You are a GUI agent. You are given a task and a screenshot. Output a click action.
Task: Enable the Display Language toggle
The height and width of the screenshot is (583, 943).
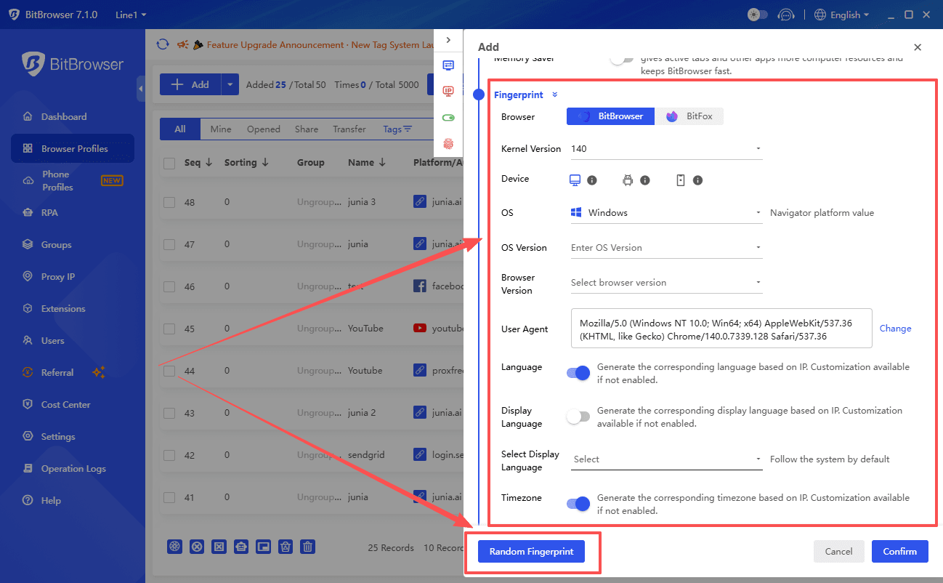pyautogui.click(x=578, y=417)
